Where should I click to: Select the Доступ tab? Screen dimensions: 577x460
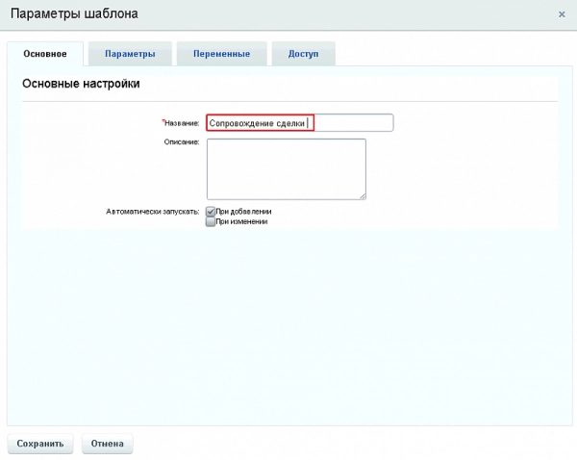[x=303, y=54]
